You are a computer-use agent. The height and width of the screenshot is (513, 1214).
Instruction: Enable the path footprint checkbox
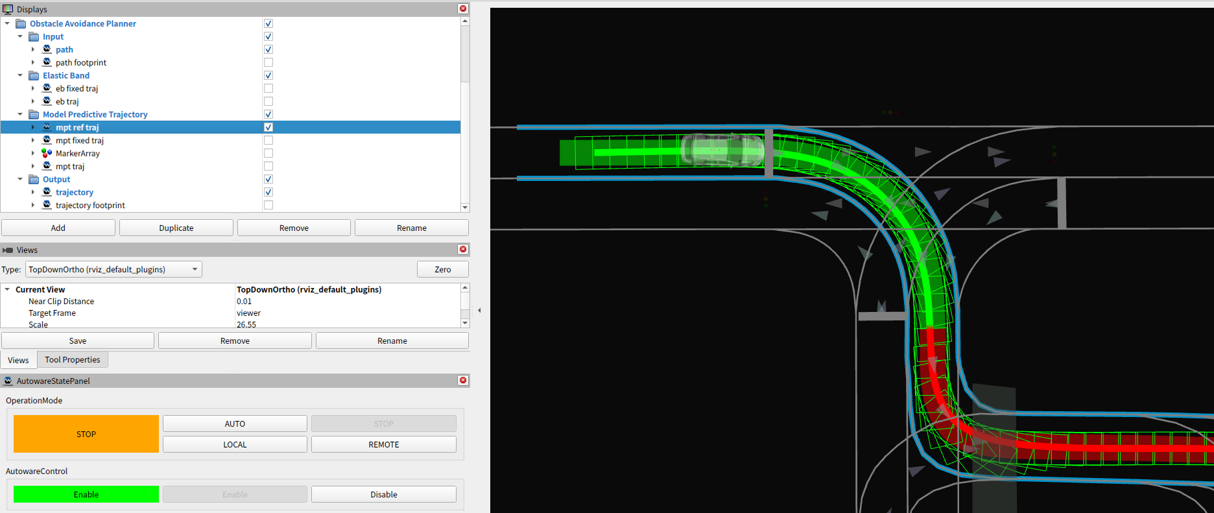[x=268, y=62]
